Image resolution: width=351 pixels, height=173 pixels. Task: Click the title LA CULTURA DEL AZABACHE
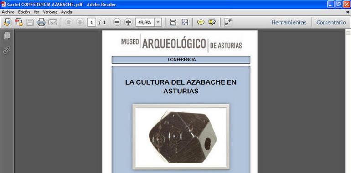(x=181, y=86)
